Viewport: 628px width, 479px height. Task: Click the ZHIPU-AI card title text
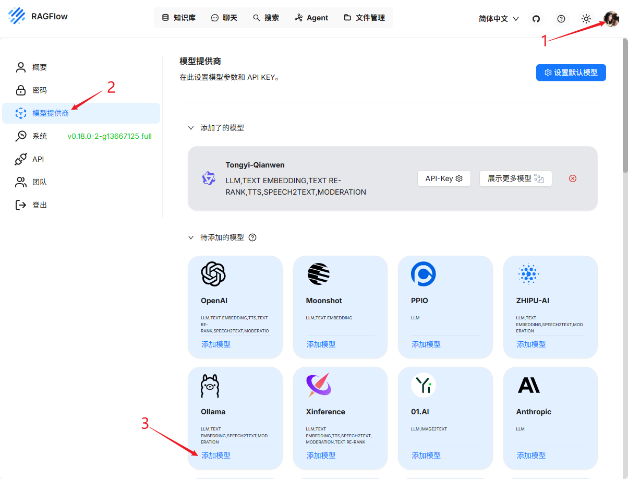click(x=533, y=301)
